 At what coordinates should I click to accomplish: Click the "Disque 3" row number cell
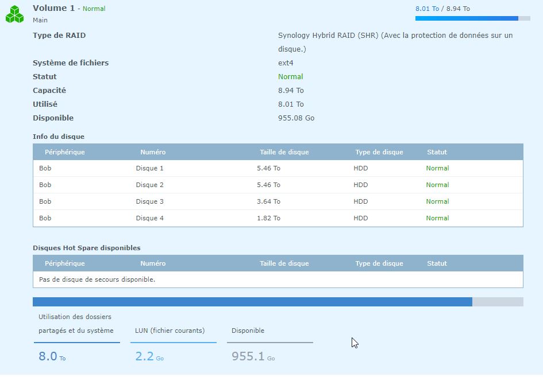click(149, 201)
